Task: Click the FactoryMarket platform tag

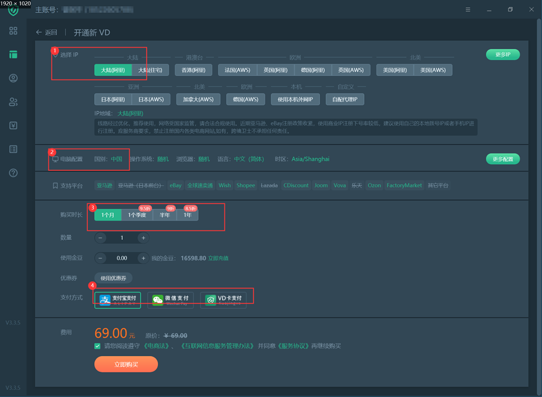Action: tap(404, 186)
